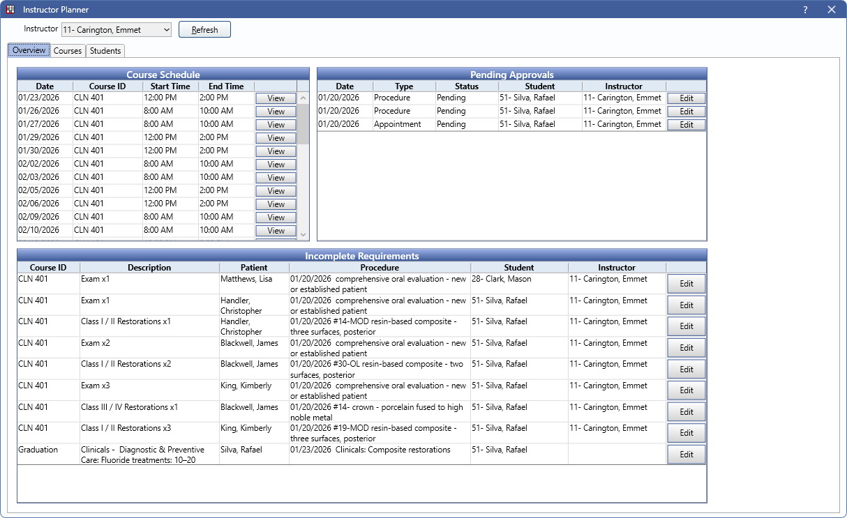This screenshot has height=518, width=847.
Task: Edit the Class III / IV Restorations x1 row
Action: [686, 412]
